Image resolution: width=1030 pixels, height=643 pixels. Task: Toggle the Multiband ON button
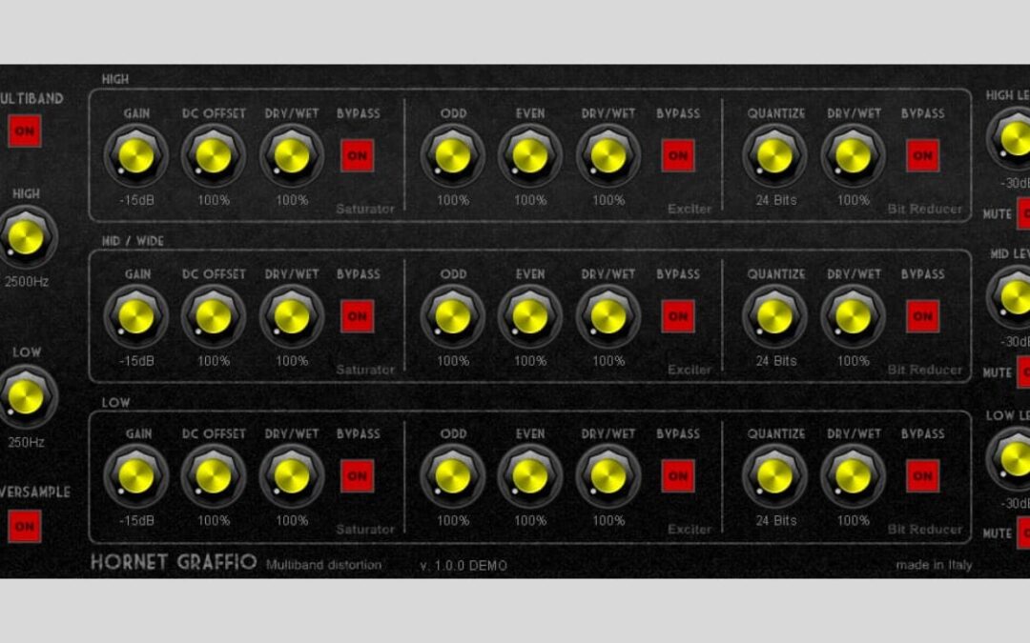(25, 131)
